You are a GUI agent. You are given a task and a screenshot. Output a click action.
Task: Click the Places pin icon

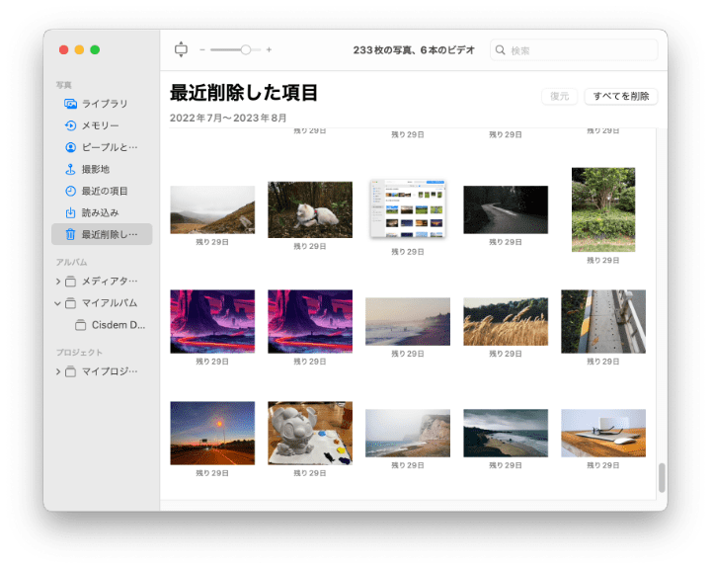[x=70, y=169]
